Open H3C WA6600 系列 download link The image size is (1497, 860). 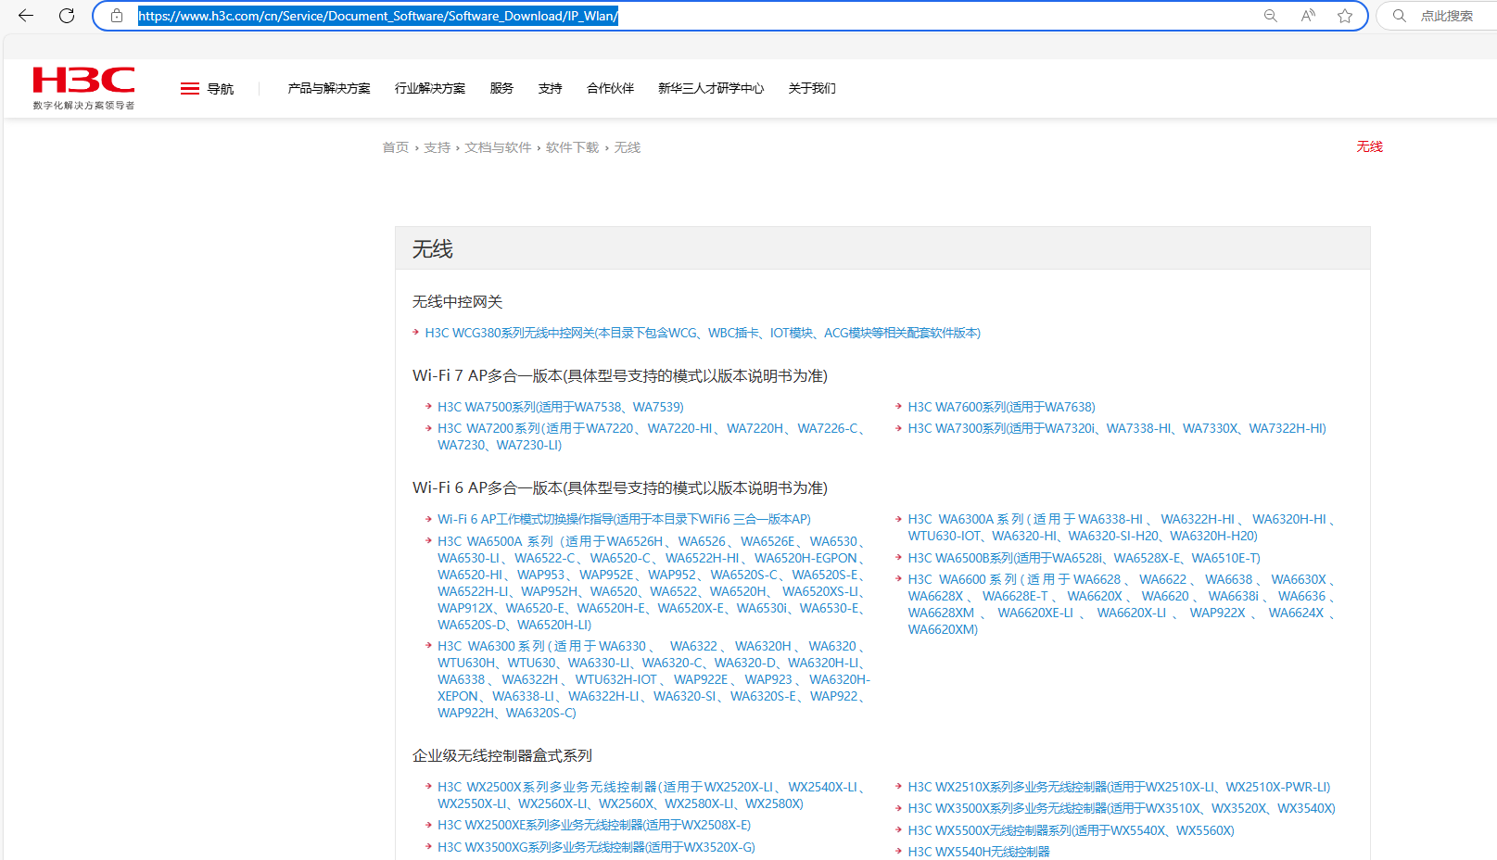[1122, 604]
